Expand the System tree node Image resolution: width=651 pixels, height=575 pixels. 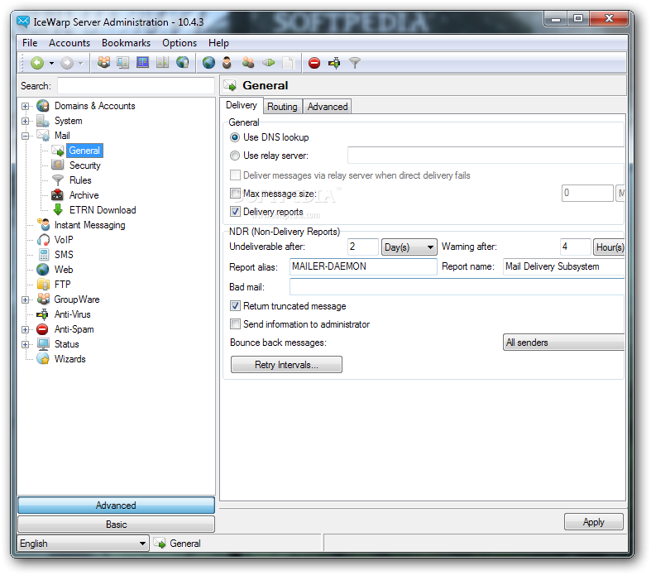click(x=26, y=122)
